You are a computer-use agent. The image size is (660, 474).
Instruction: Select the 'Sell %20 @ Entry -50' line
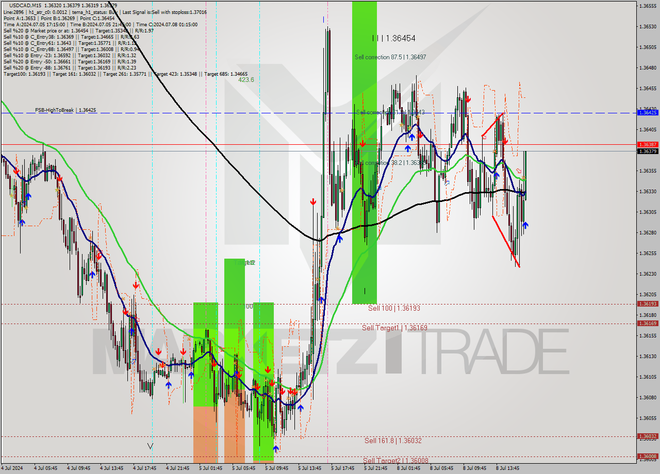click(70, 61)
